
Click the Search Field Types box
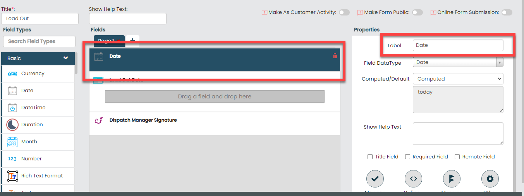point(39,41)
